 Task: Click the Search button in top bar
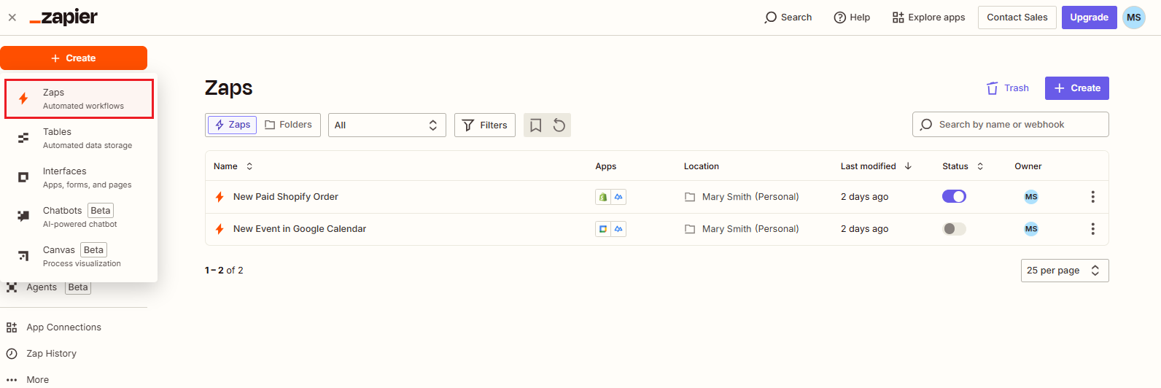click(788, 18)
